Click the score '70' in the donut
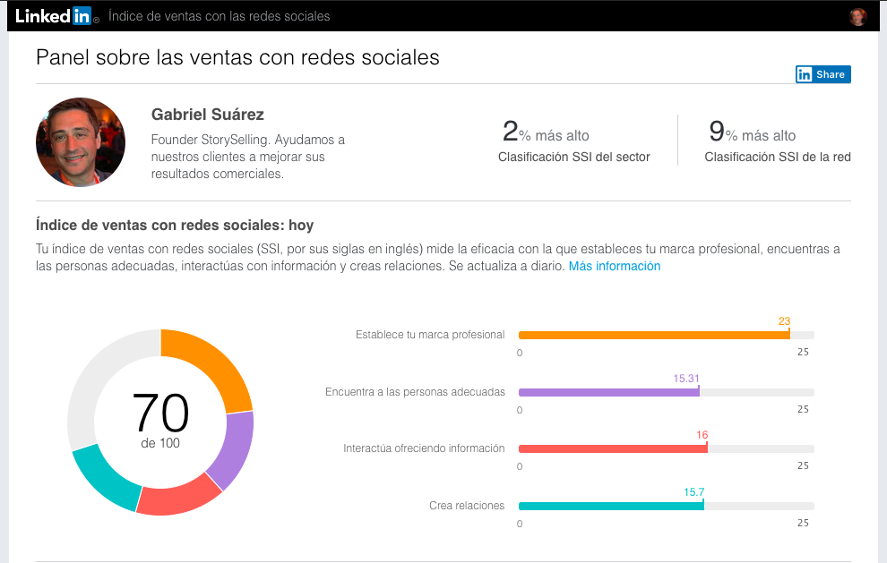The image size is (887, 563). click(x=160, y=413)
